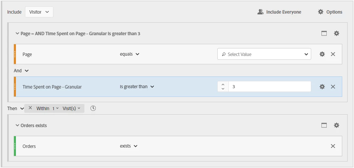Click the Options gear icon
Viewport: 354px width, 168px height.
321,12
